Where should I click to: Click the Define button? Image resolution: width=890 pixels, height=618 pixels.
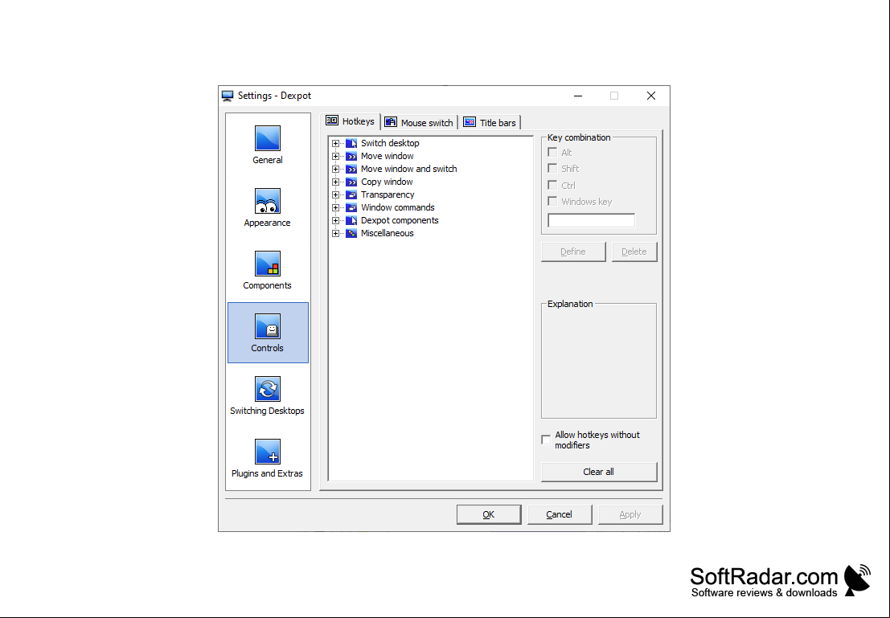click(573, 252)
